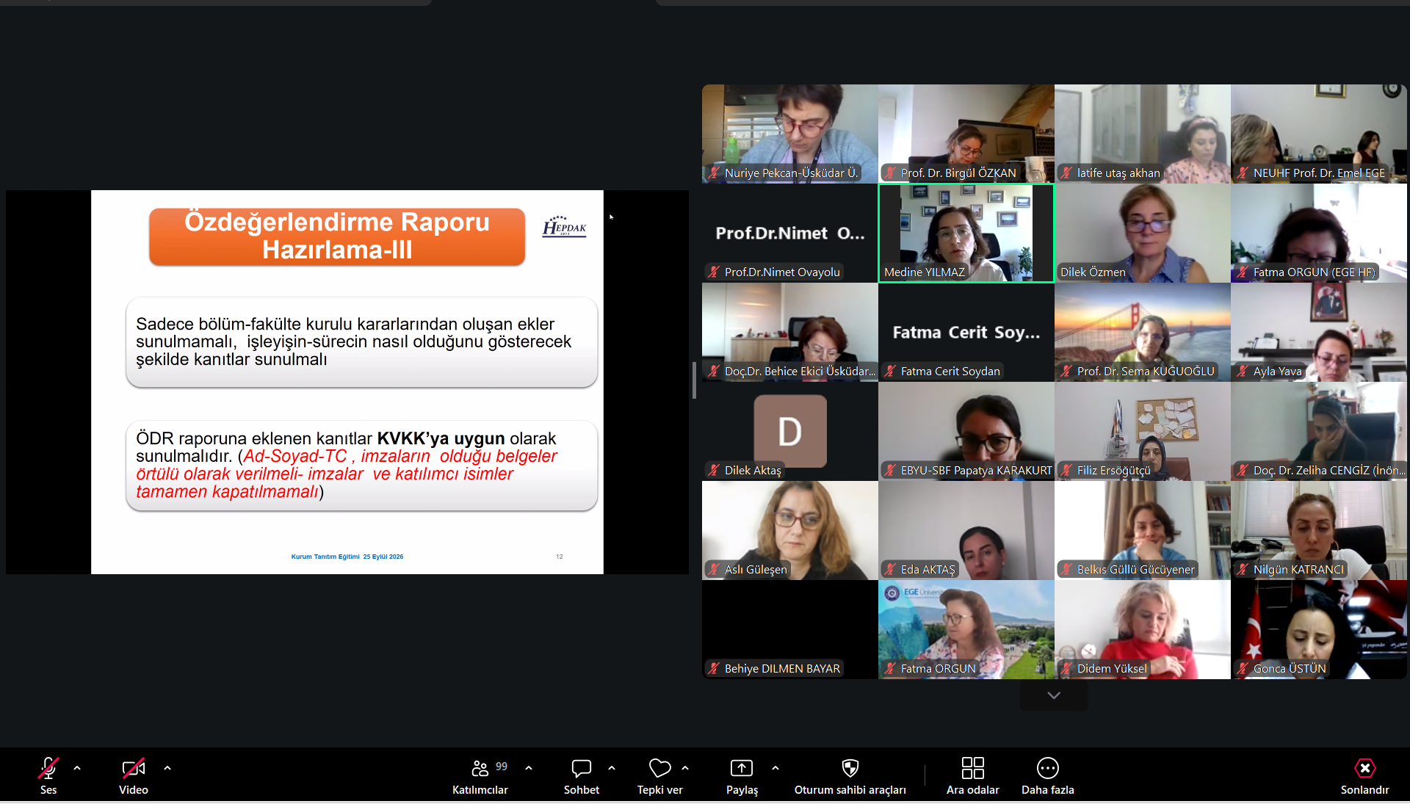This screenshot has width=1410, height=804.
Task: Select Behiye DILMEN BAYAR black tile
Action: [x=790, y=629]
